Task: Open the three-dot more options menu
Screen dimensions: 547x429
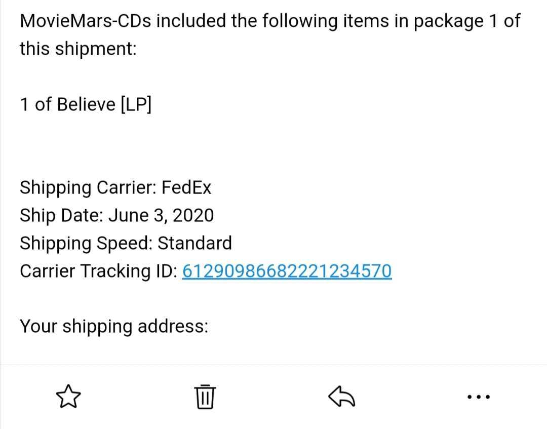Action: (x=478, y=396)
